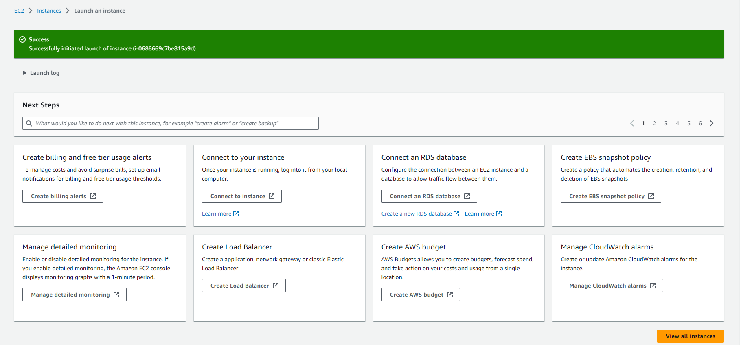Open Learn more under Connect to your instance
The image size is (741, 345).
tap(221, 214)
